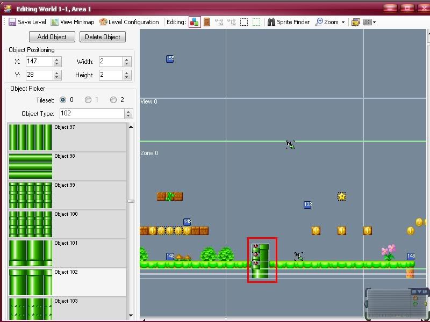Click the Sprite Finder label
The width and height of the screenshot is (430, 322).
(293, 22)
